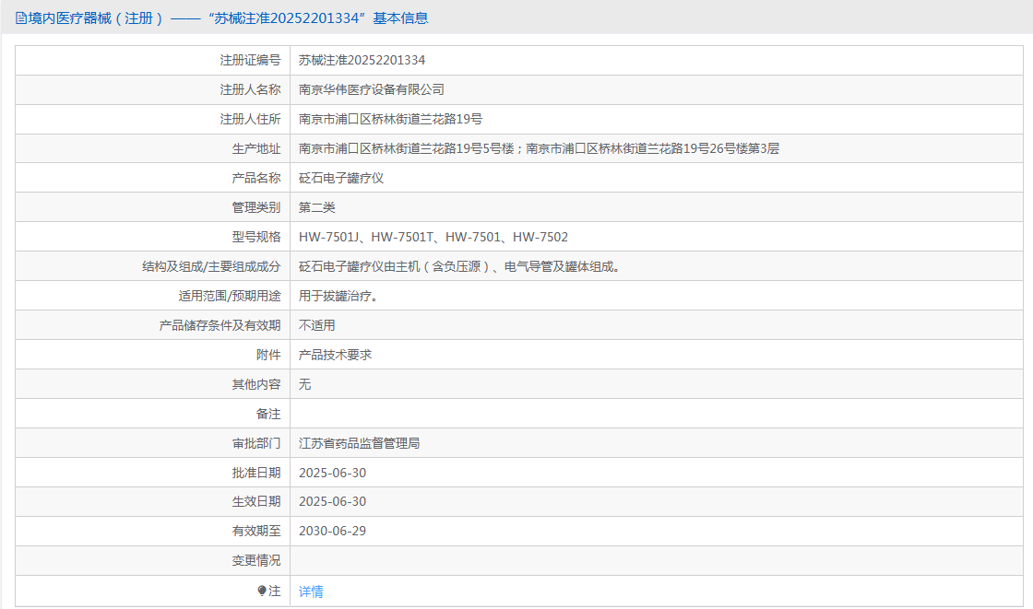Click the 管理类别 label

click(256, 207)
